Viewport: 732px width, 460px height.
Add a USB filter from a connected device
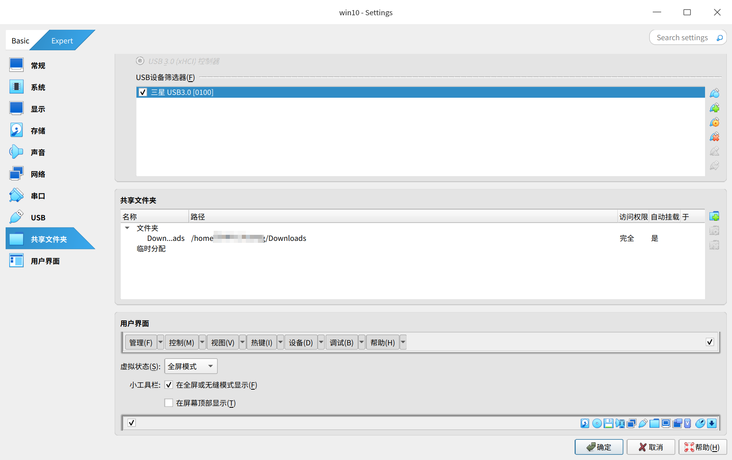pyautogui.click(x=714, y=108)
